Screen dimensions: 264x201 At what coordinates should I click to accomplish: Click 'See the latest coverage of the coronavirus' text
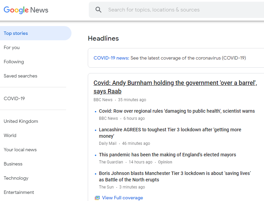pos(188,58)
